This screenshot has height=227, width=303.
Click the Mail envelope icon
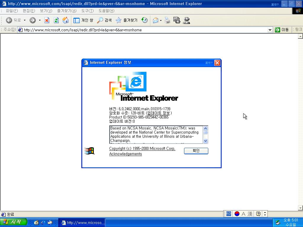click(x=156, y=20)
